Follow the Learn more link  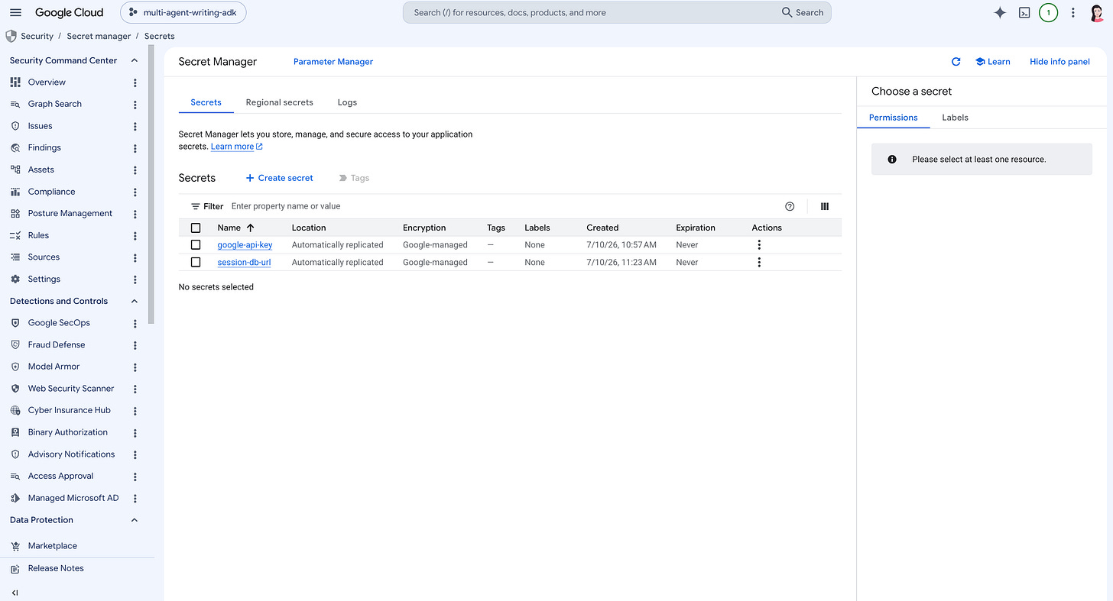(237, 147)
